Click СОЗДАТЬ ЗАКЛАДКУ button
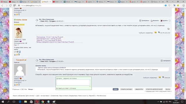 tap(126, 89)
